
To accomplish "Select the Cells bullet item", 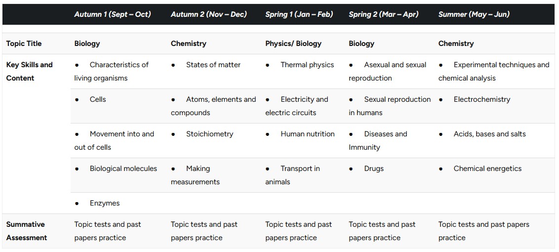I will tap(98, 99).
